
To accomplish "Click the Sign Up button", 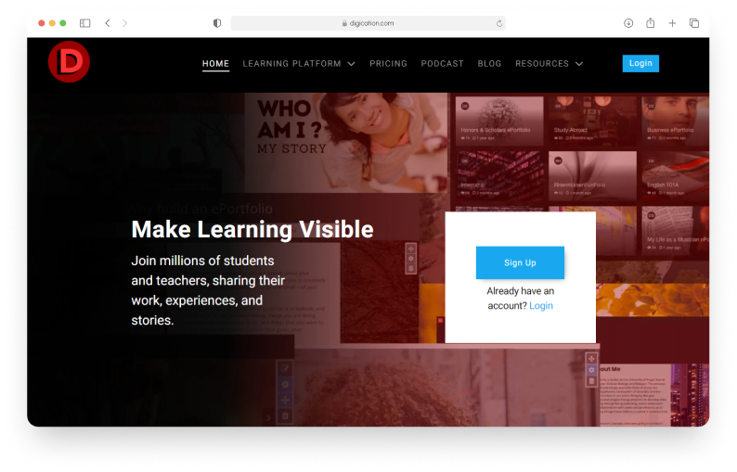I will [x=520, y=262].
